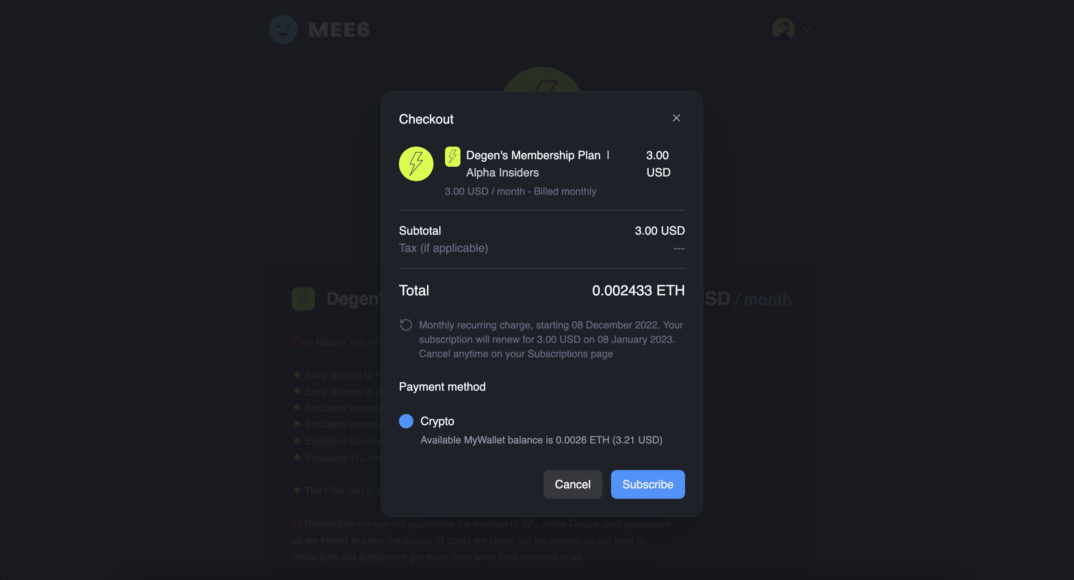
Task: Click the MEE6 wordmark text in header
Action: (x=339, y=30)
